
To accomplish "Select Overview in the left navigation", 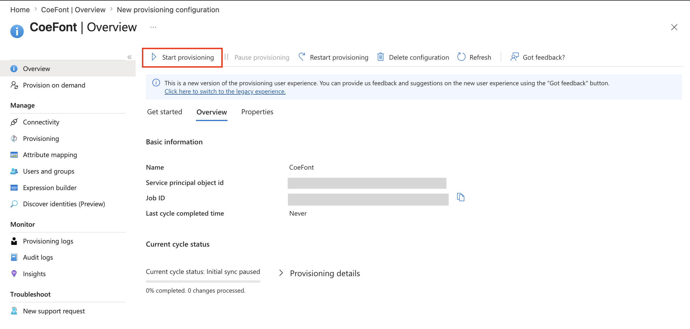I will [68, 69].
